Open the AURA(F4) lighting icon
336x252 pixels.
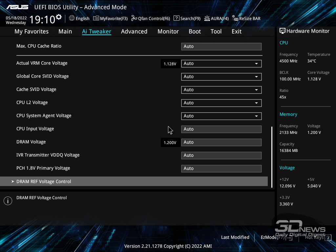click(x=207, y=18)
